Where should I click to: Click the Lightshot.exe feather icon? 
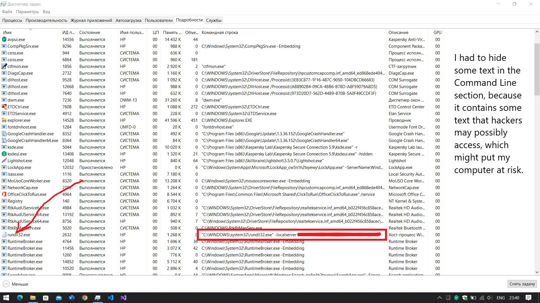pos(4,161)
